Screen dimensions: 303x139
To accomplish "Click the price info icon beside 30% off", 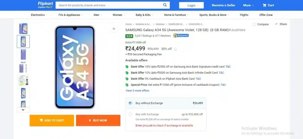I will 175,49.
